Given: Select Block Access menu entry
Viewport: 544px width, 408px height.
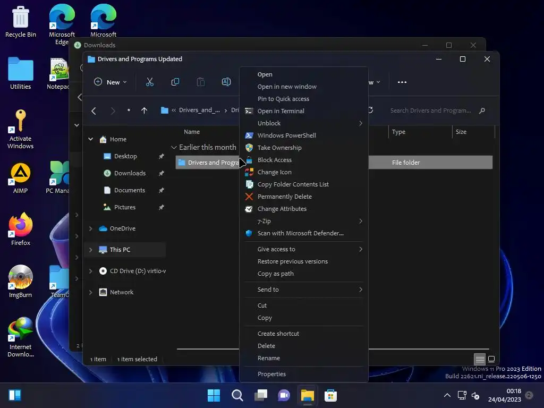Looking at the screenshot, I should point(303,160).
